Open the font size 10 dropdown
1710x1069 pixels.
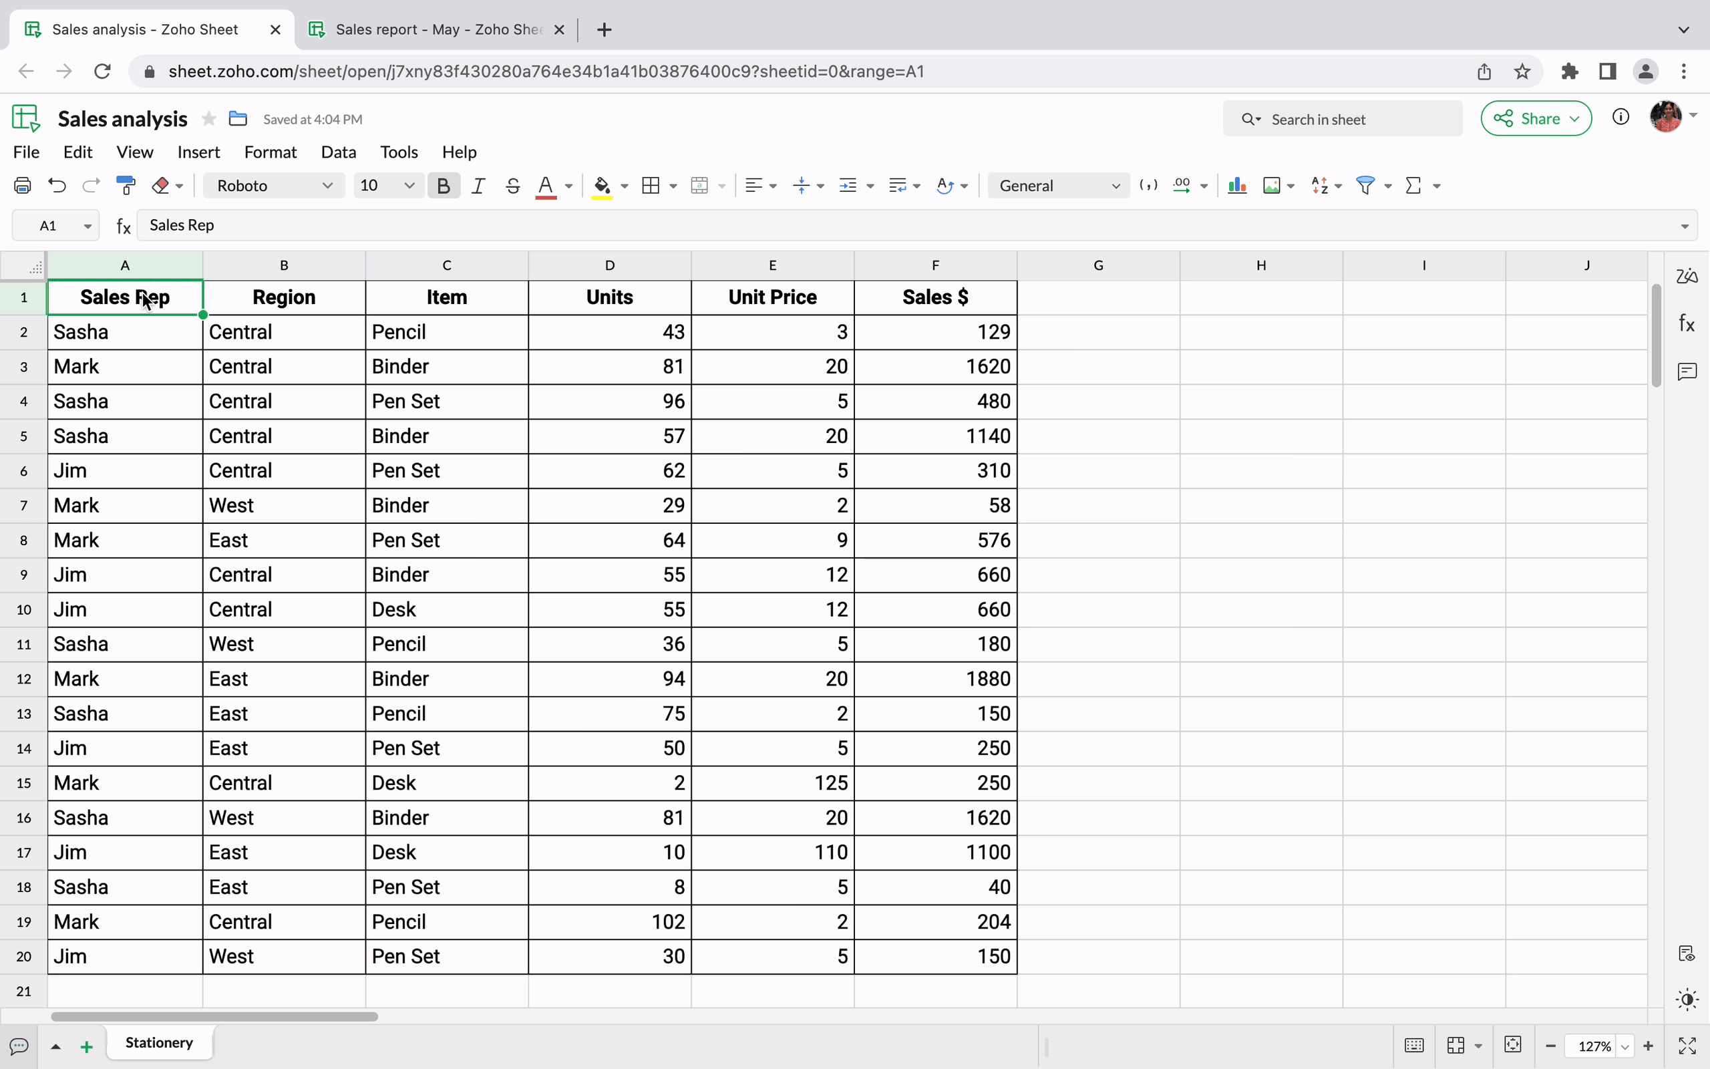click(387, 186)
